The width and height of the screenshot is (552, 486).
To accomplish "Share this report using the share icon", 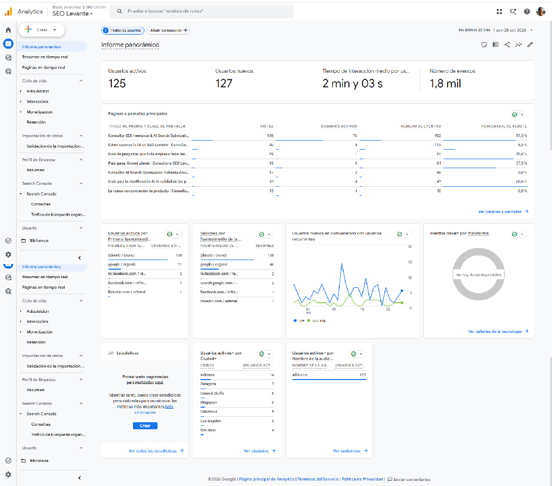I will (x=507, y=45).
